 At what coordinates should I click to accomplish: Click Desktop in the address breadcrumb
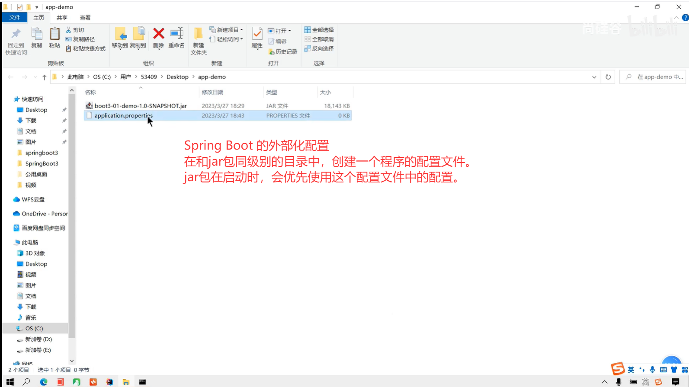point(177,77)
